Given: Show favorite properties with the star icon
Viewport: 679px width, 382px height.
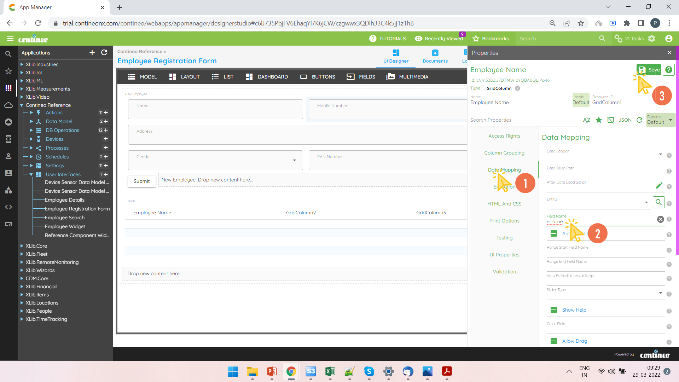Looking at the screenshot, I should [x=599, y=120].
